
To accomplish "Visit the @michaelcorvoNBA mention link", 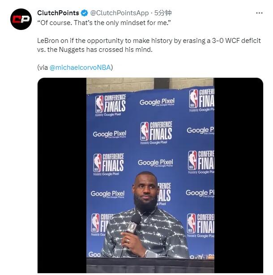I will [x=81, y=68].
